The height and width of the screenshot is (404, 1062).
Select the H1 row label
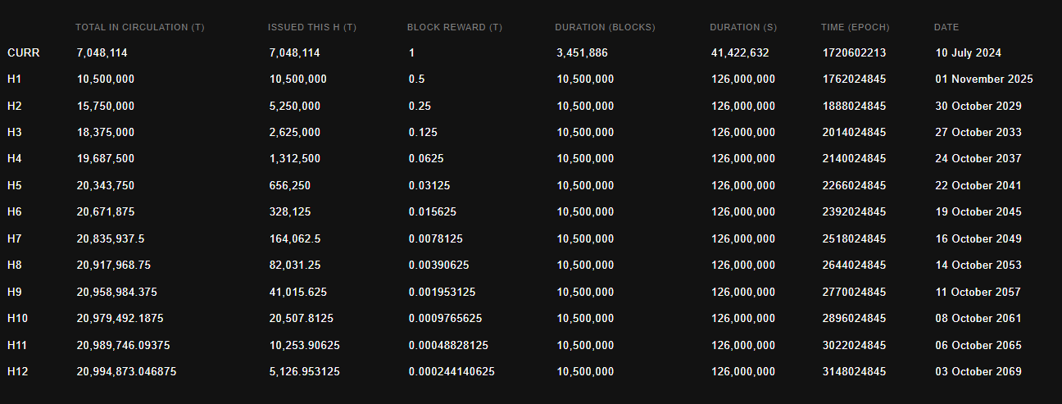(x=14, y=79)
